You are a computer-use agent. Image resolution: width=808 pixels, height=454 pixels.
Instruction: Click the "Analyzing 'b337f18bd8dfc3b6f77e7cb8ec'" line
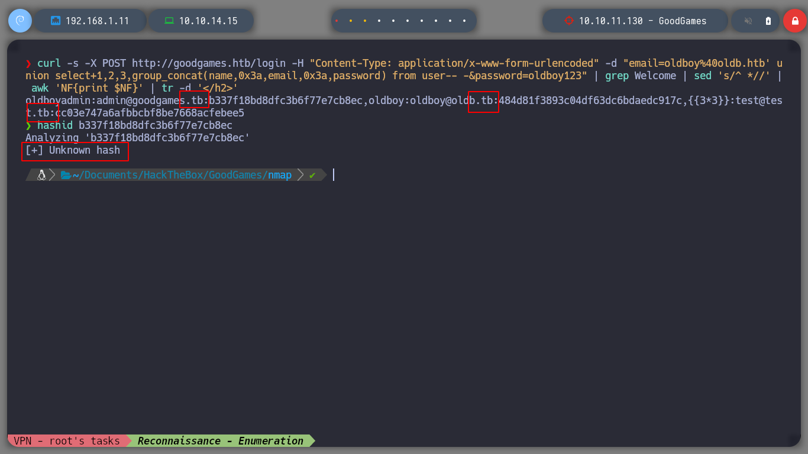click(x=138, y=138)
